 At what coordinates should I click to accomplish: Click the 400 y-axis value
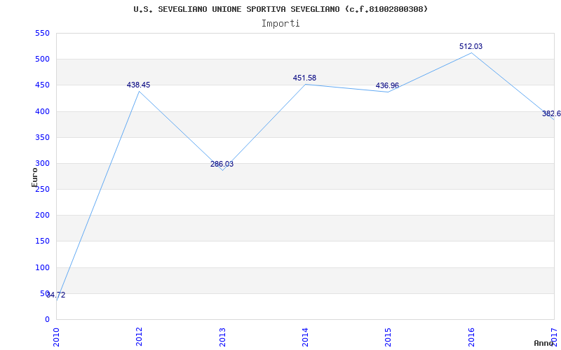click(42, 111)
